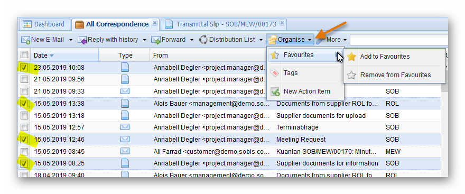Click email type icon for 21.05.2019 09:33
Image resolution: width=465 pixels, height=194 pixels.
coord(125,91)
